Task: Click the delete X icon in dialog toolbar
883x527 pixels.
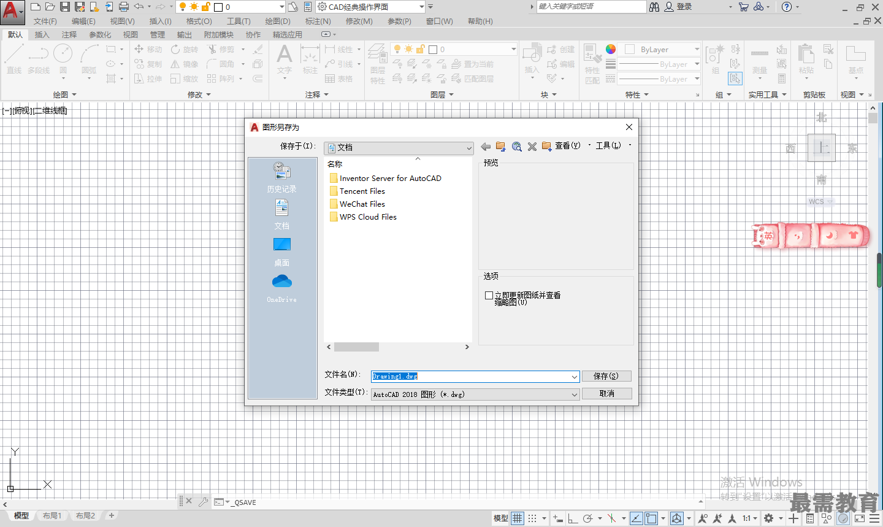Action: pyautogui.click(x=532, y=147)
